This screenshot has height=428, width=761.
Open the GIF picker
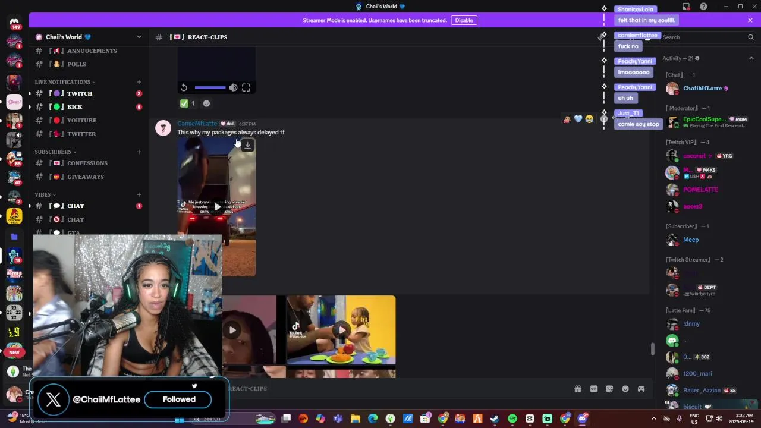click(593, 389)
